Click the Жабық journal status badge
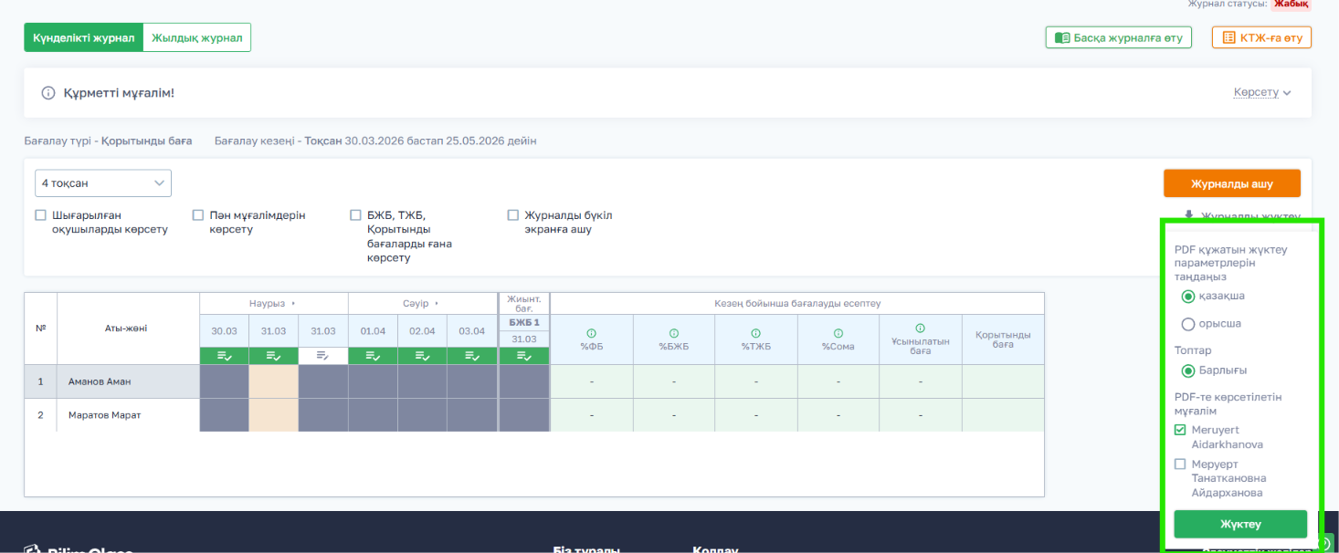 pyautogui.click(x=1292, y=4)
